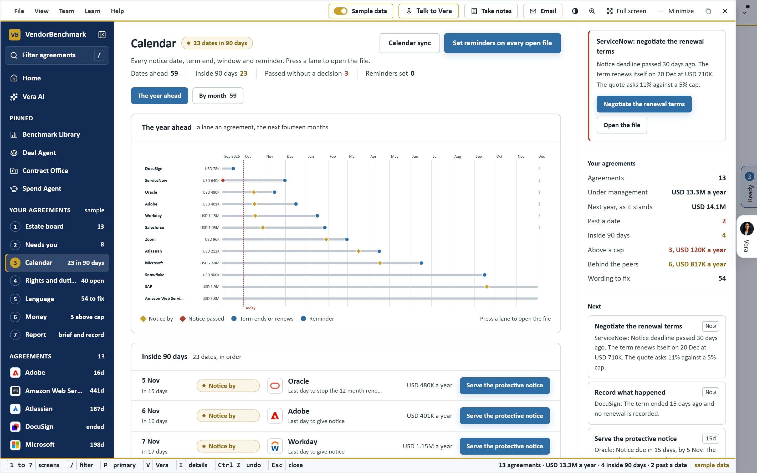Click the Workday logo in 7 Nov row
The height and width of the screenshot is (473, 757).
[275, 446]
